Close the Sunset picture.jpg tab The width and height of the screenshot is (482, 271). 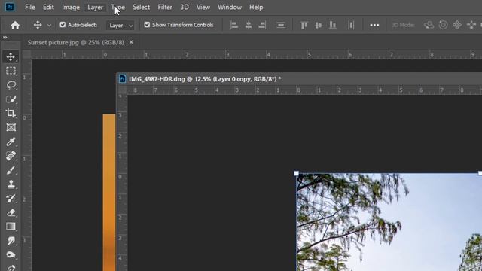[x=131, y=42]
